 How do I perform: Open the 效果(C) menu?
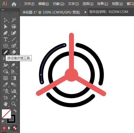pyautogui.click(x=103, y=4)
